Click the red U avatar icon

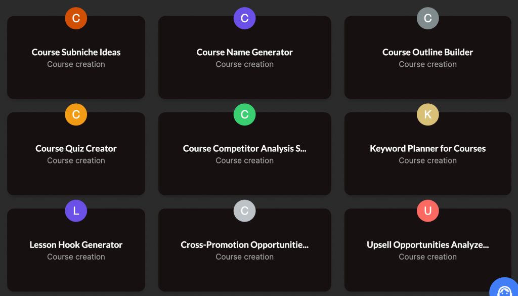pyautogui.click(x=428, y=210)
